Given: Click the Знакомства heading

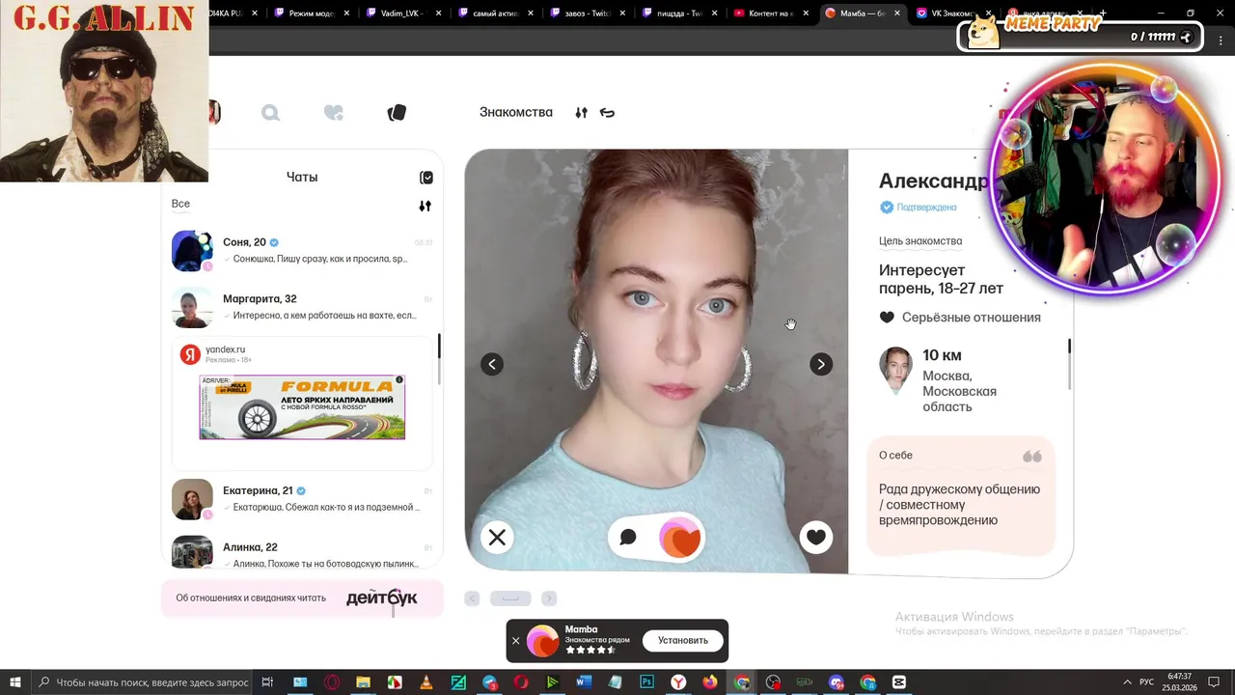Looking at the screenshot, I should (516, 113).
